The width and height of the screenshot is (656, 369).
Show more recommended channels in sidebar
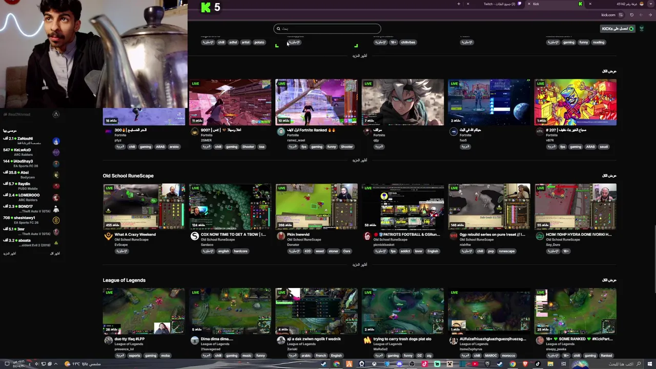9,254
